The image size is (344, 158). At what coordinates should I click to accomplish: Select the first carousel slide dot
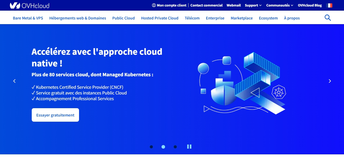[151, 147]
